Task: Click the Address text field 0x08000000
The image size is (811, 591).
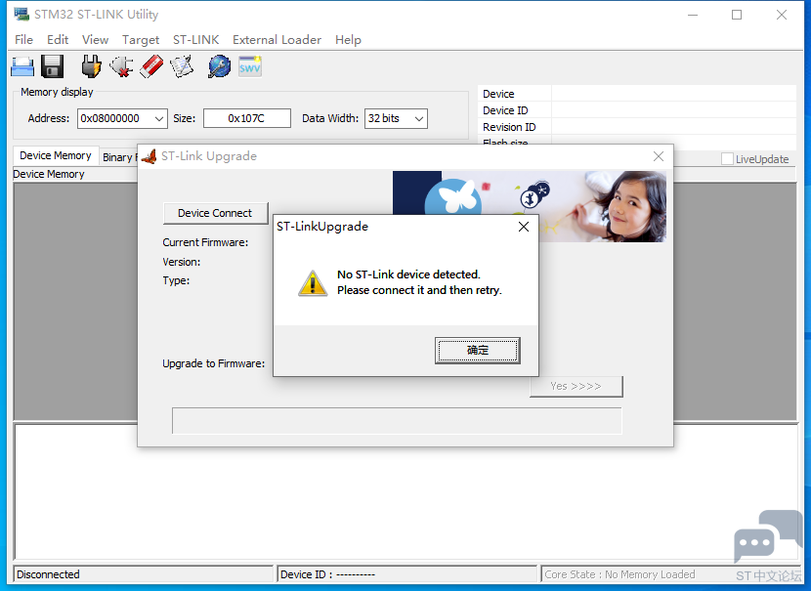Action: [115, 118]
